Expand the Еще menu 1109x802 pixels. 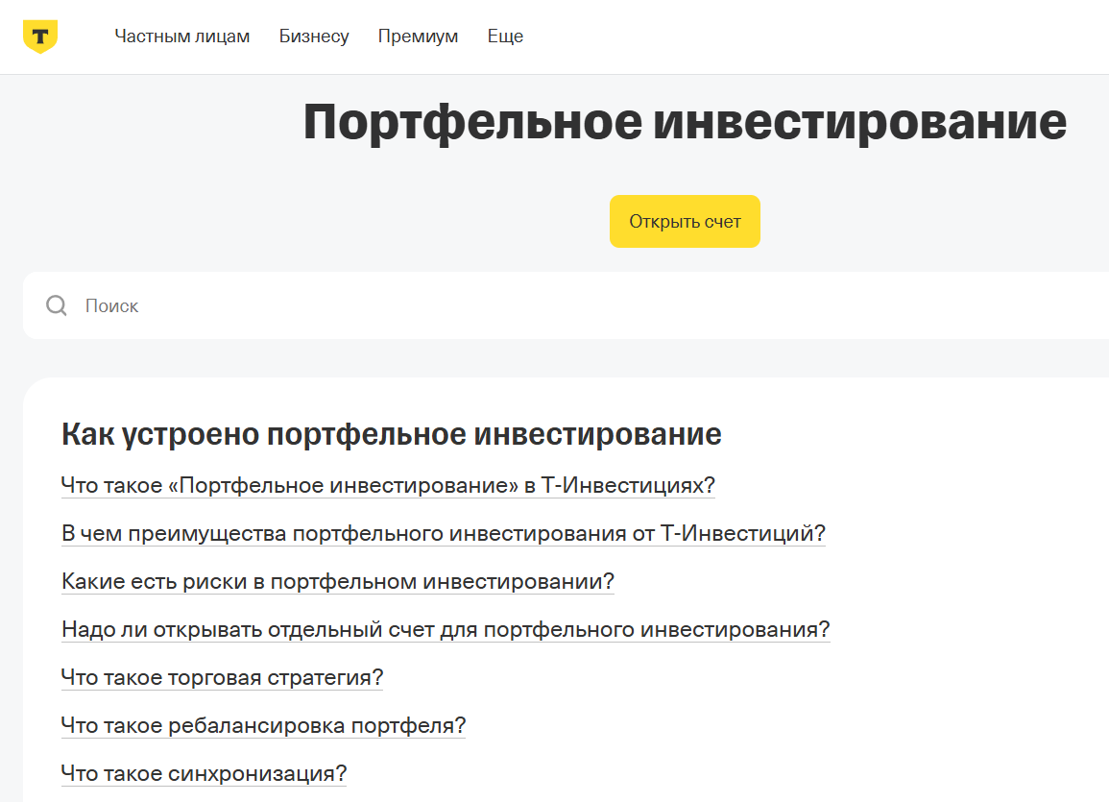coord(505,36)
